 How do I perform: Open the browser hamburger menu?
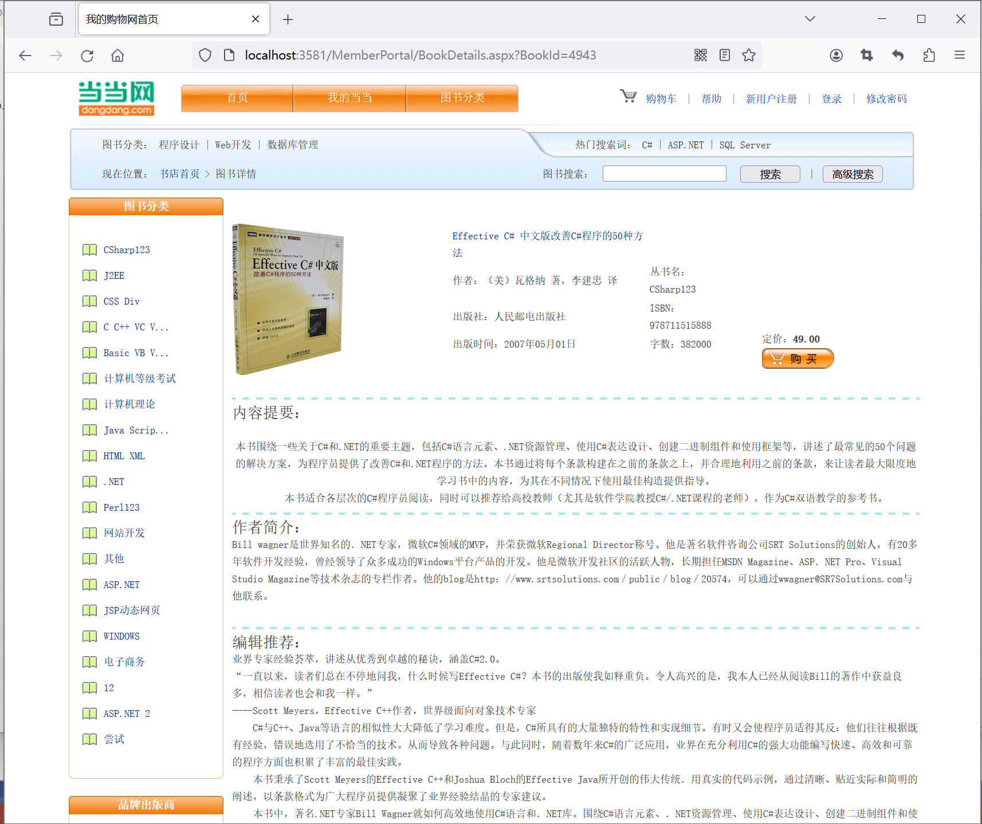pyautogui.click(x=960, y=55)
